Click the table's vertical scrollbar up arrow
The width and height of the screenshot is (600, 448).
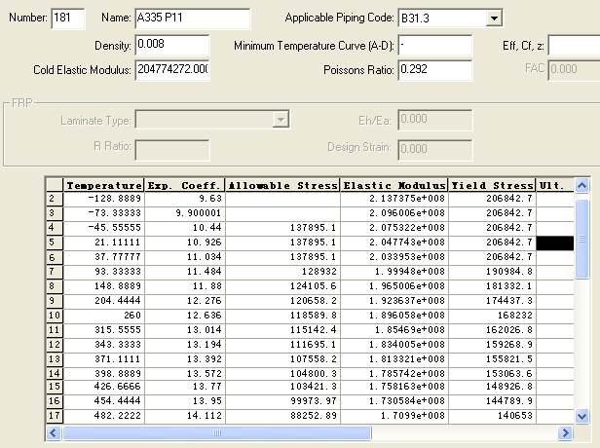[581, 186]
